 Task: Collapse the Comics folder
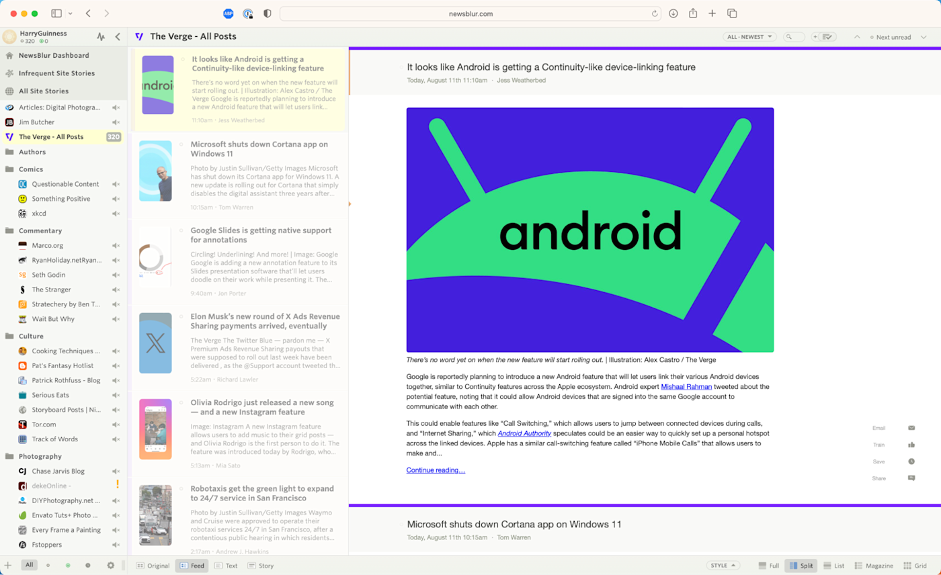[x=9, y=169]
